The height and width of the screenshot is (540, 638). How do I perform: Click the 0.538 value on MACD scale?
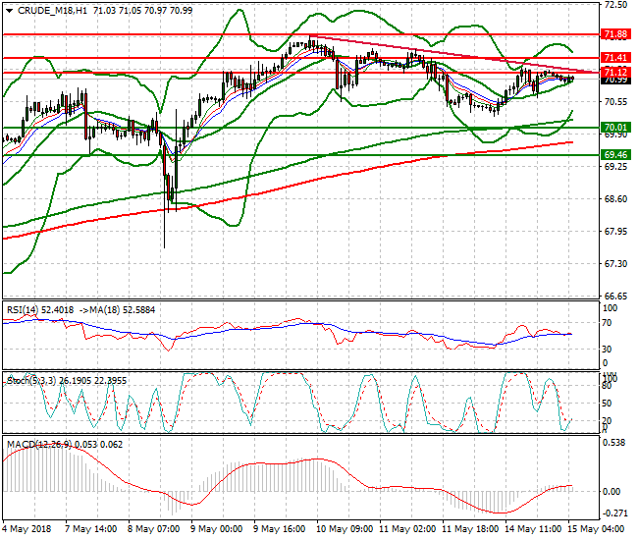click(615, 442)
